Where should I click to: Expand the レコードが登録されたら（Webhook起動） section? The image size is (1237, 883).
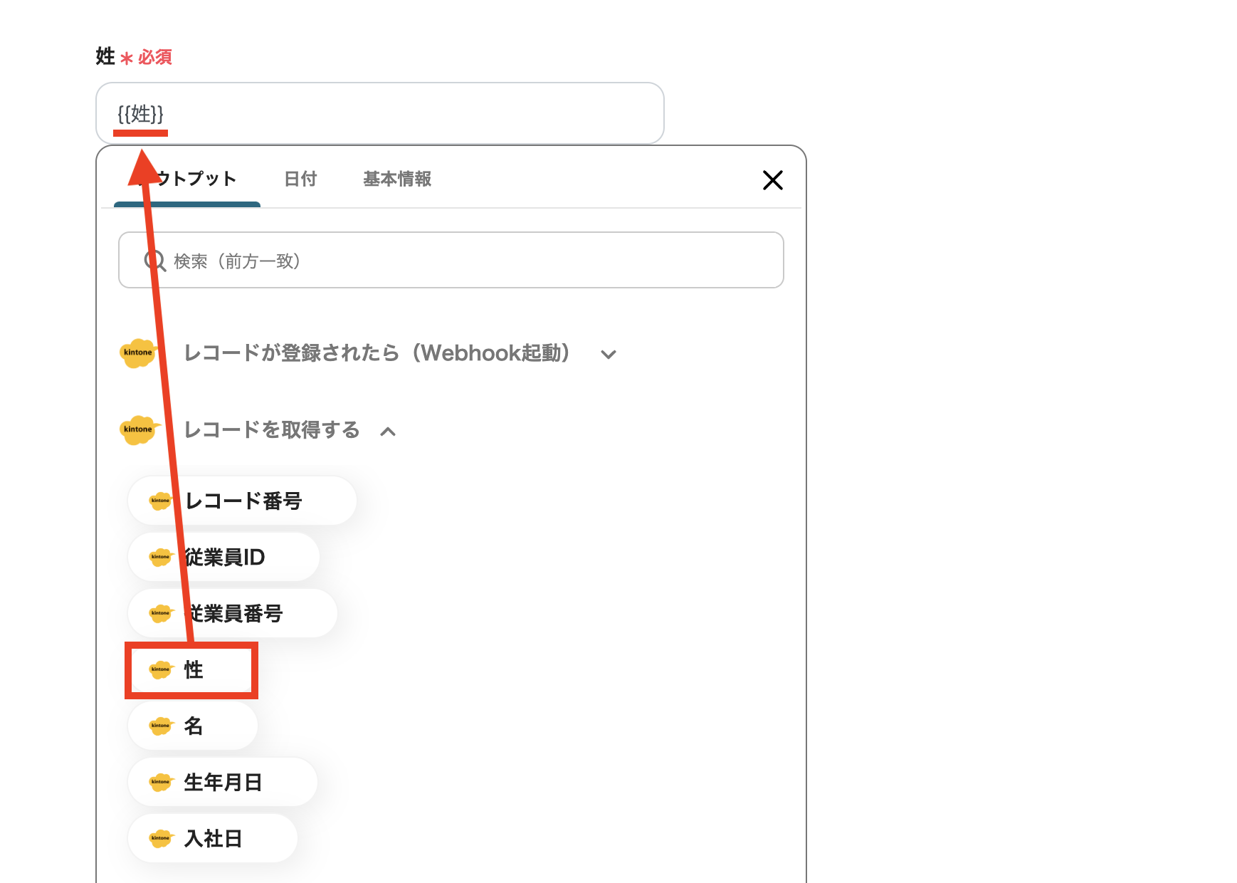pyautogui.click(x=609, y=354)
